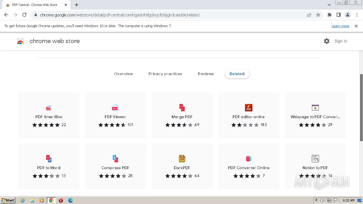This screenshot has width=363, height=204.
Task: Switch to the Reviews tab
Action: [206, 74]
